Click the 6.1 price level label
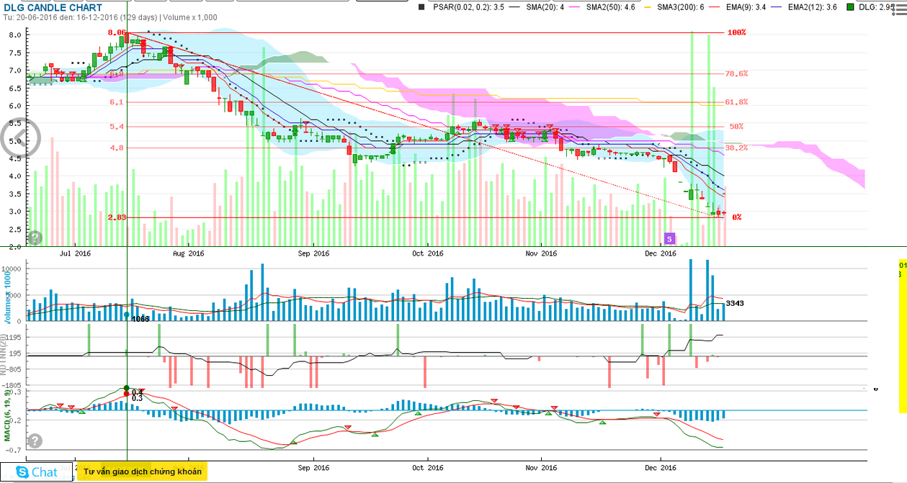The height and width of the screenshot is (483, 907). click(x=117, y=102)
